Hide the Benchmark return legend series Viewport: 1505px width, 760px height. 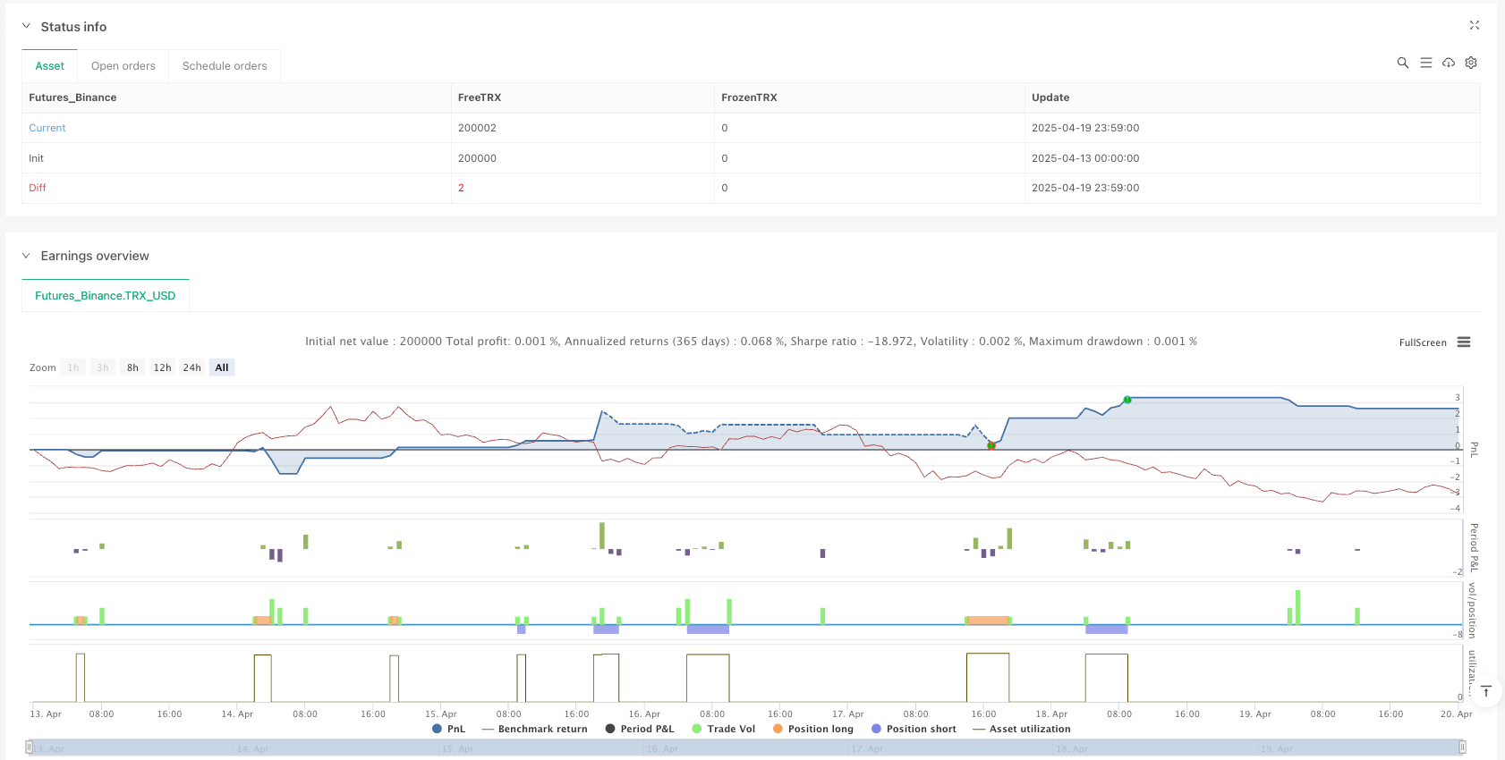pos(534,729)
